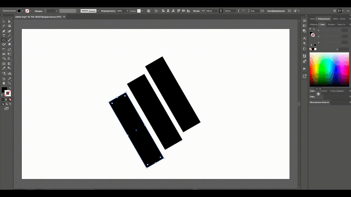Select the Scale tool
This screenshot has height=197, width=351.
pos(9,50)
